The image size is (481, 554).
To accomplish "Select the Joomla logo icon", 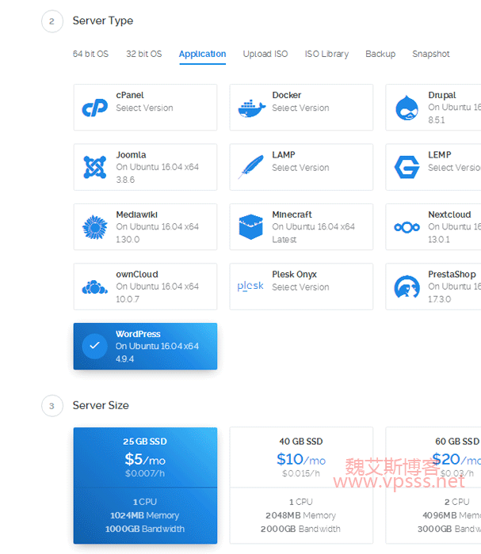I will tap(95, 167).
